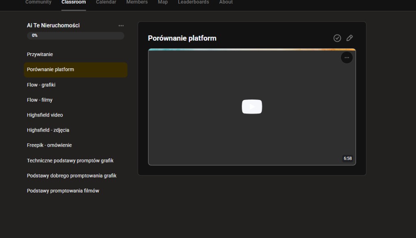Image resolution: width=416 pixels, height=238 pixels.
Task: Open Techniczne podstawy promptów grafik lesson
Action: [x=70, y=160]
